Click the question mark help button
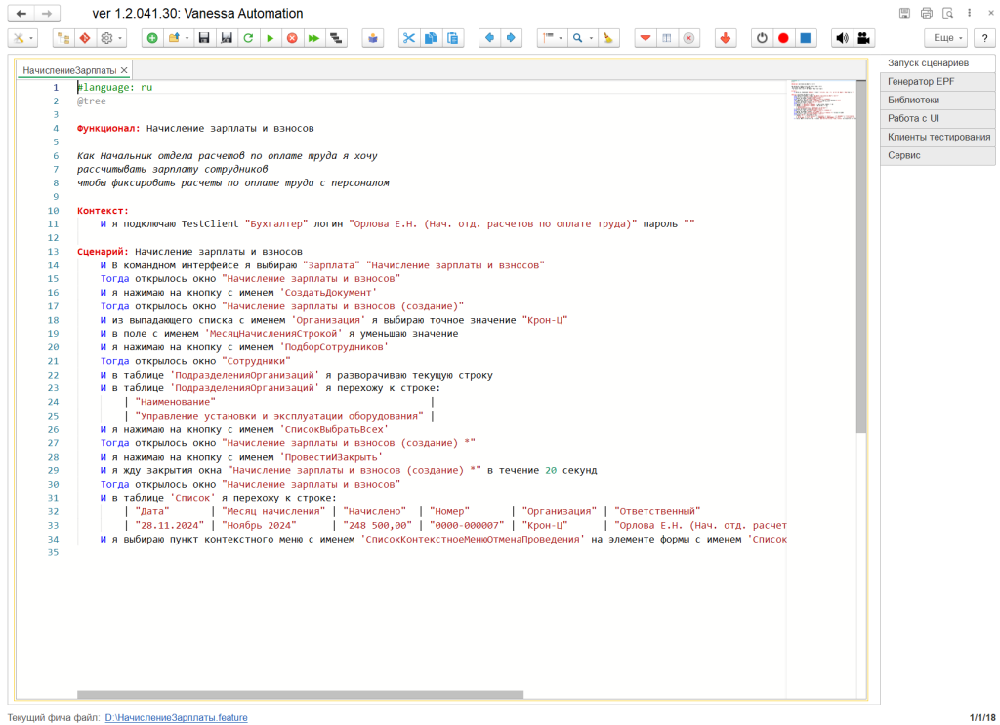Viewport: 1000px width, 725px height. tap(984, 38)
